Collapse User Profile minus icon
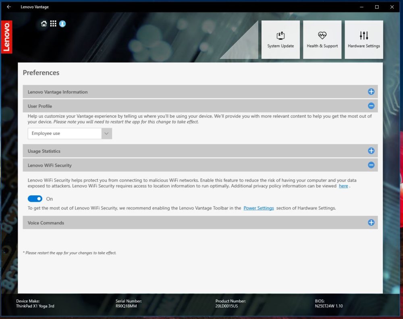Image resolution: width=403 pixels, height=319 pixels. [371, 106]
